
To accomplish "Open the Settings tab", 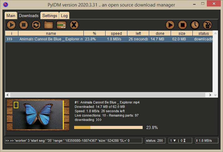I will pyautogui.click(x=50, y=16).
